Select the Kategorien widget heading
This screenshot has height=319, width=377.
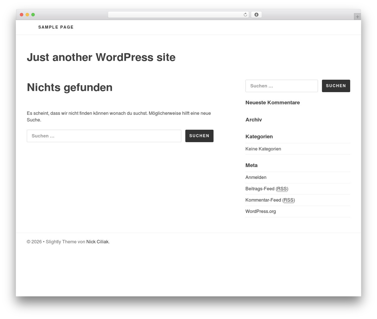259,137
